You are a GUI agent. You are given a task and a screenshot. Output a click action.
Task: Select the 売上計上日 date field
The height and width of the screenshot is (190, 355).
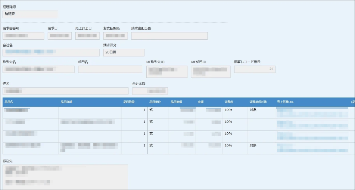coord(87,36)
